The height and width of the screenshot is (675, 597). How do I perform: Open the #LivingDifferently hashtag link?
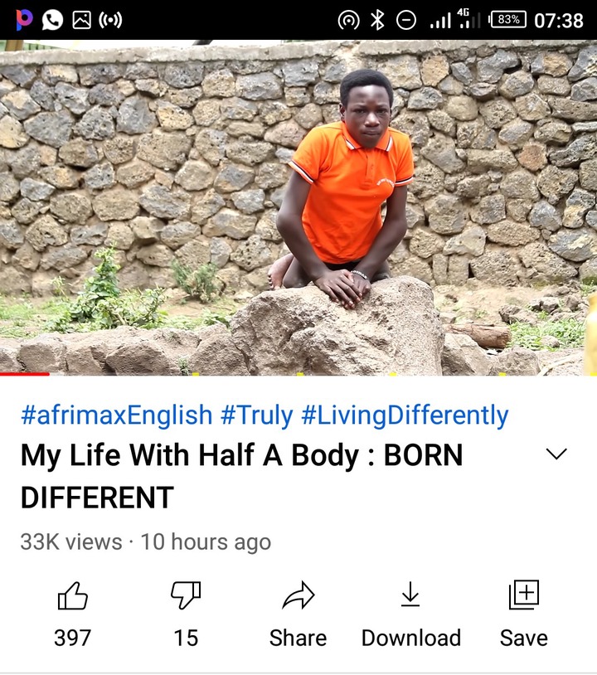click(405, 415)
